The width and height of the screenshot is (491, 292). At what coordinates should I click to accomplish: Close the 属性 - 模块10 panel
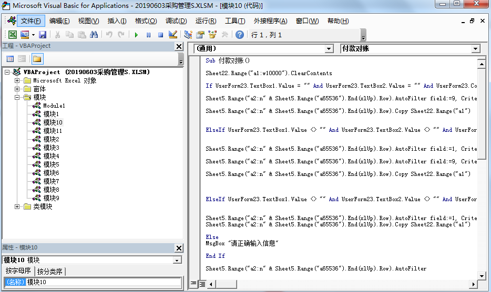pos(179,248)
